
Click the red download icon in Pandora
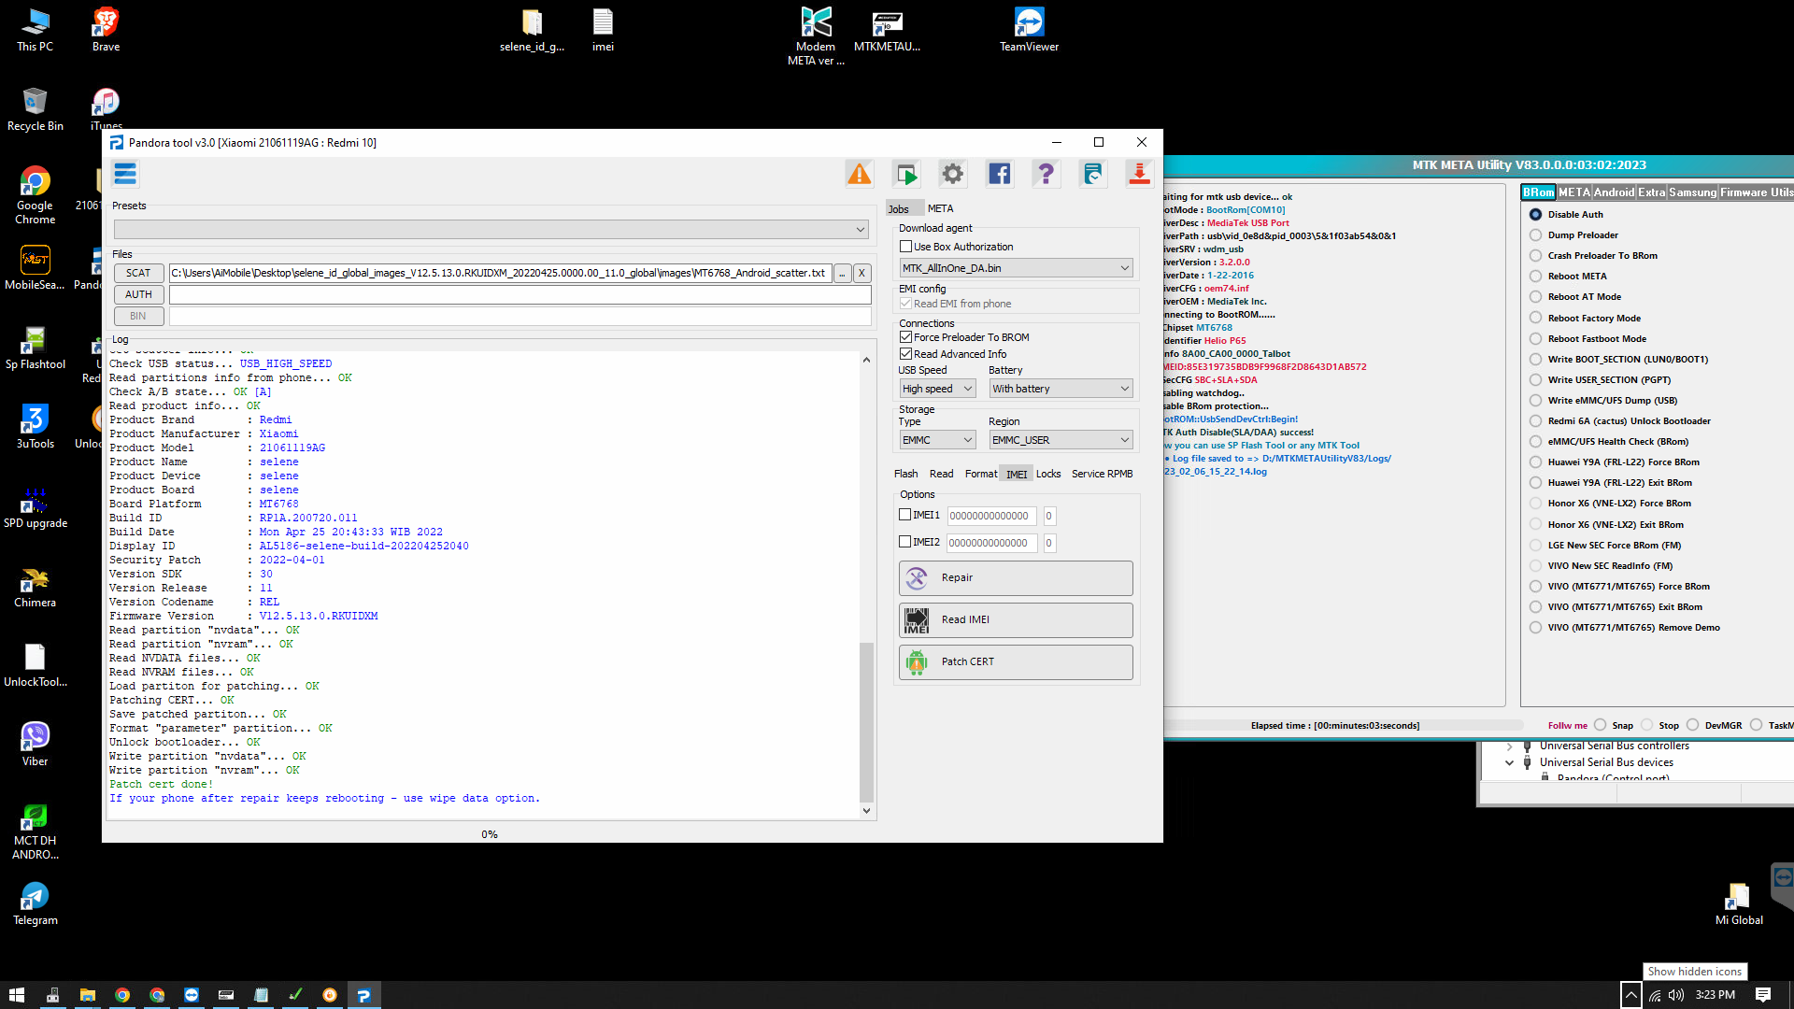pos(1139,174)
